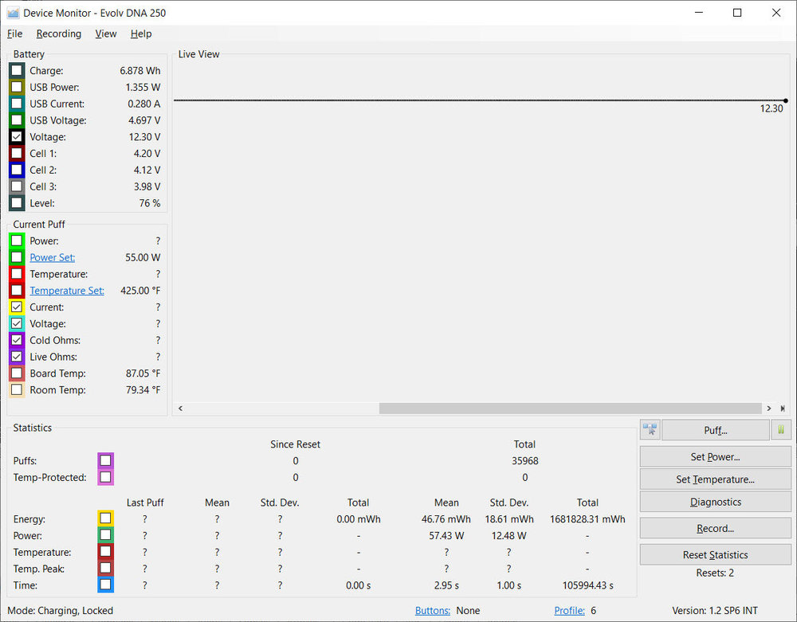Click the total energy value 1681828.31 mWh
Image resolution: width=797 pixels, height=622 pixels.
tap(587, 519)
